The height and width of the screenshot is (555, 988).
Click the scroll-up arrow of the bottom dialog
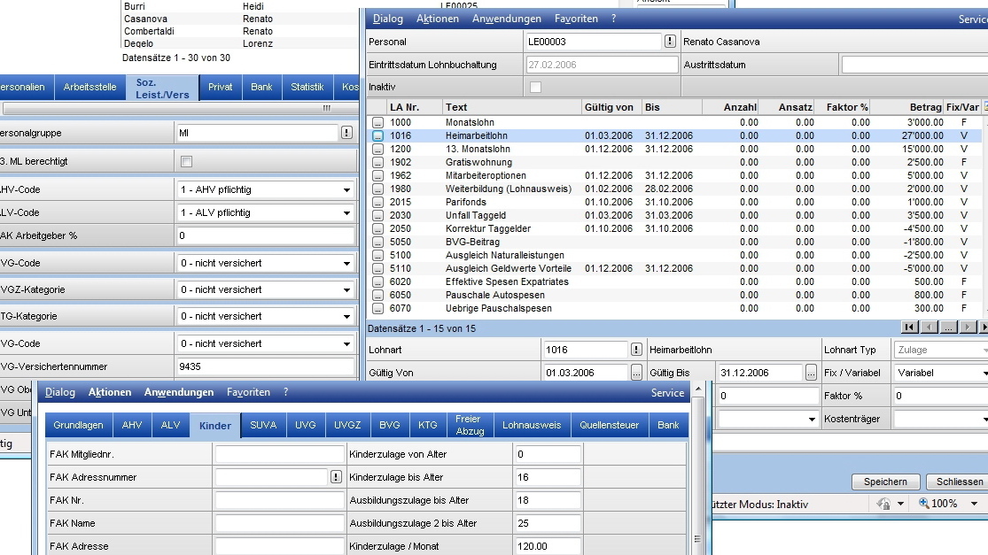point(697,389)
